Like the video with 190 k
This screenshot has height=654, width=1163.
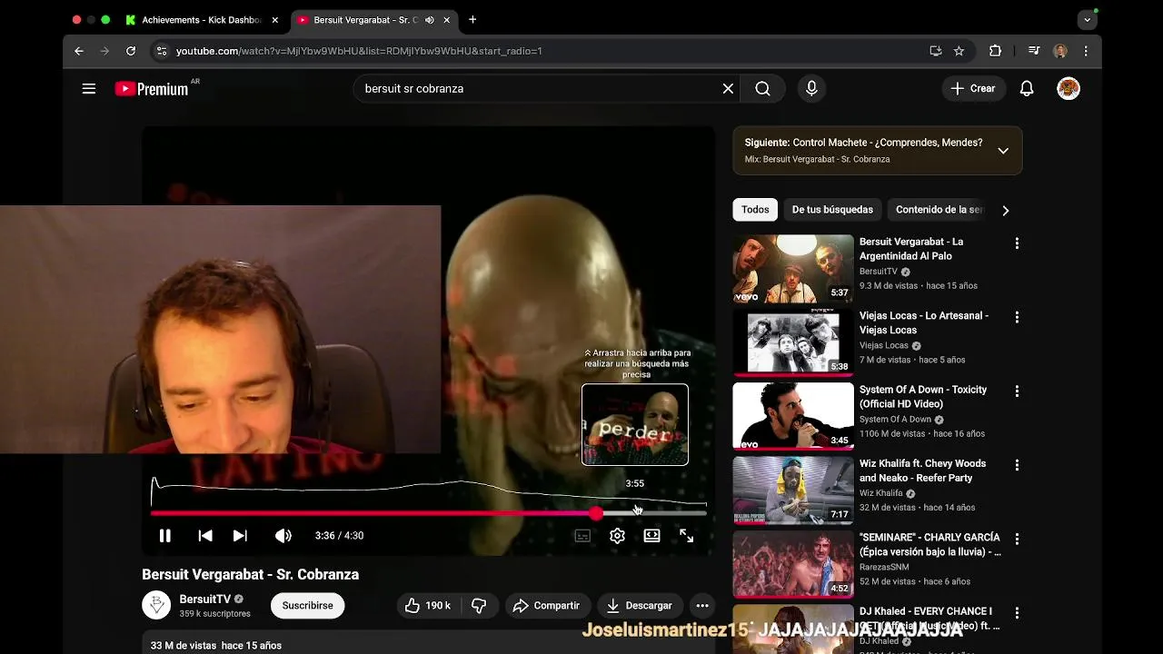(x=428, y=605)
